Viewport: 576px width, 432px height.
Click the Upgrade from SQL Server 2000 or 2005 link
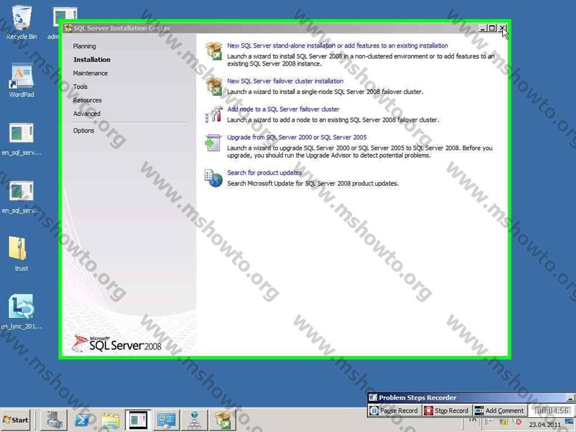click(297, 137)
